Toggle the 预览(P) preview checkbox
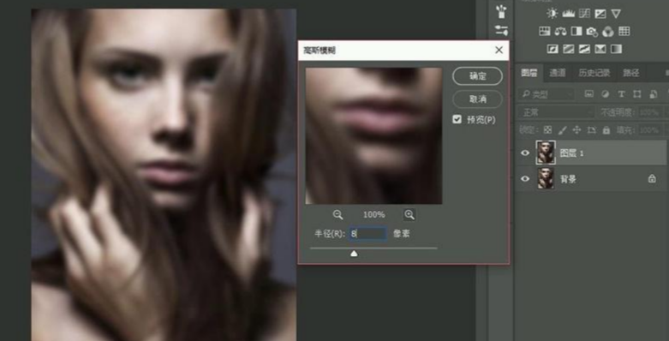The height and width of the screenshot is (341, 669). tap(457, 119)
